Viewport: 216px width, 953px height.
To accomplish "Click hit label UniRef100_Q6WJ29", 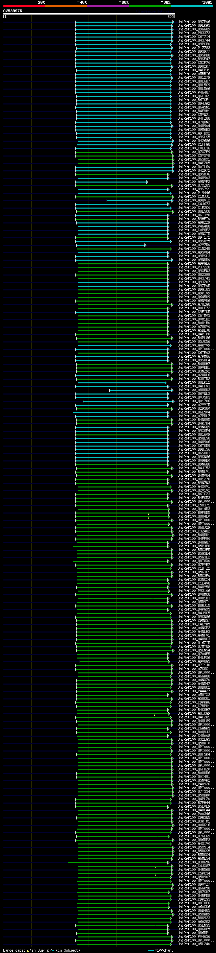I will 194,528.
